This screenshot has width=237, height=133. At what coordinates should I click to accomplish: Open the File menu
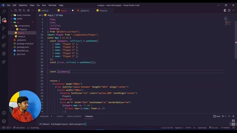(9, 5)
